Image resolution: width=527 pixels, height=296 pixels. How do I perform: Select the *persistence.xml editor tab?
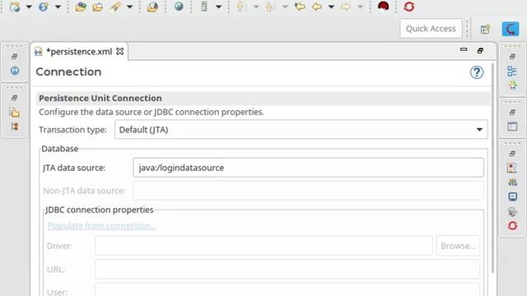point(79,52)
